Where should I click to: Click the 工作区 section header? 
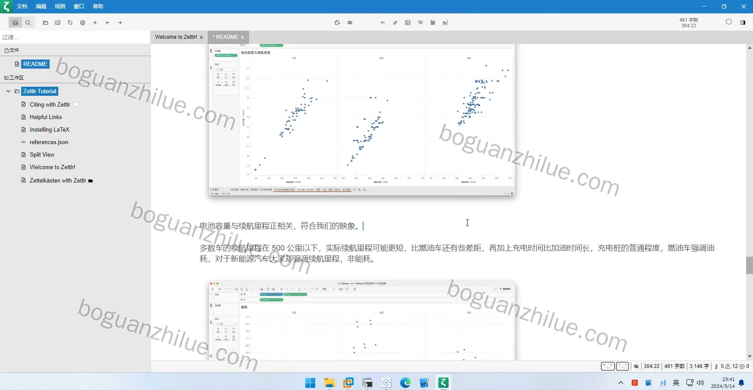pos(14,78)
